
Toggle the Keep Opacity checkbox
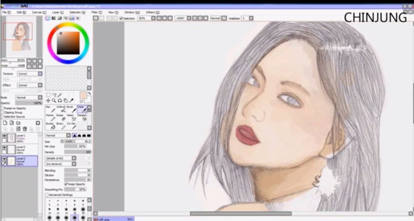pyautogui.click(x=66, y=184)
